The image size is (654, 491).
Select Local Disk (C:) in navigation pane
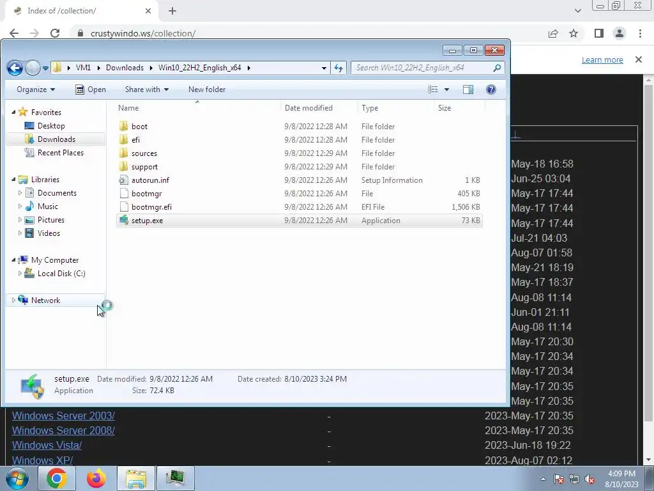pyautogui.click(x=61, y=274)
